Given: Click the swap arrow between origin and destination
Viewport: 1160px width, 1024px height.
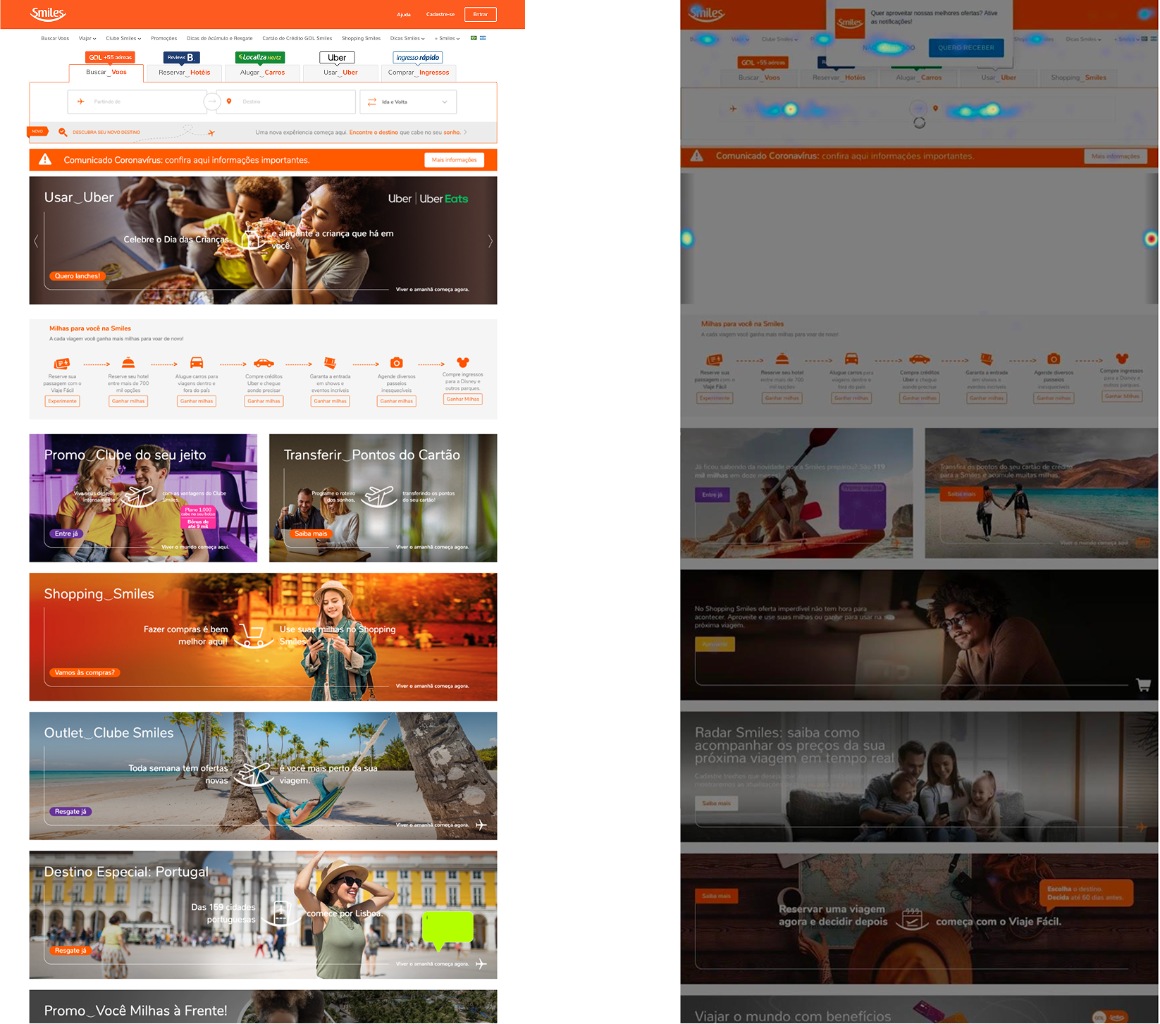Looking at the screenshot, I should (x=212, y=101).
